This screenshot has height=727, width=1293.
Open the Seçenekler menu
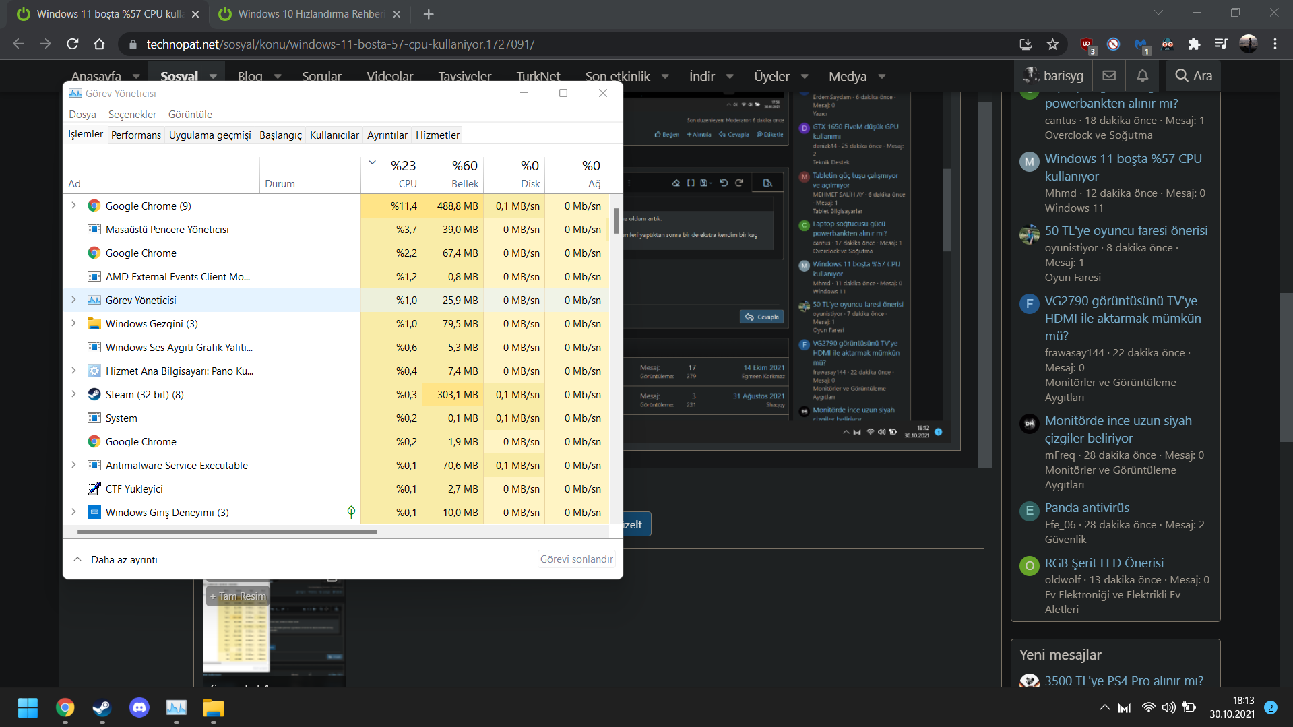pos(132,115)
